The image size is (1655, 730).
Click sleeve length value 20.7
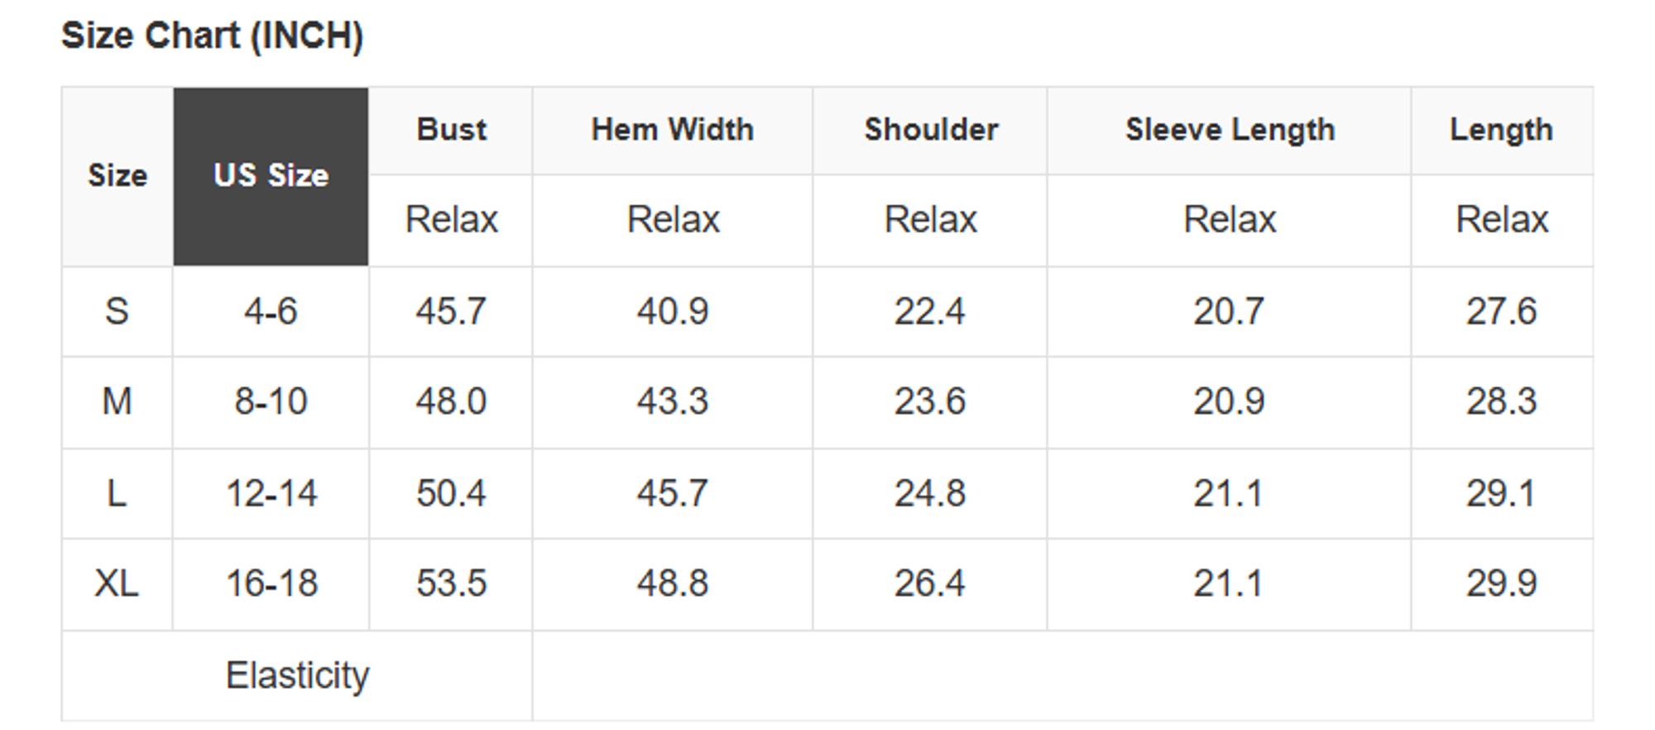1229,312
